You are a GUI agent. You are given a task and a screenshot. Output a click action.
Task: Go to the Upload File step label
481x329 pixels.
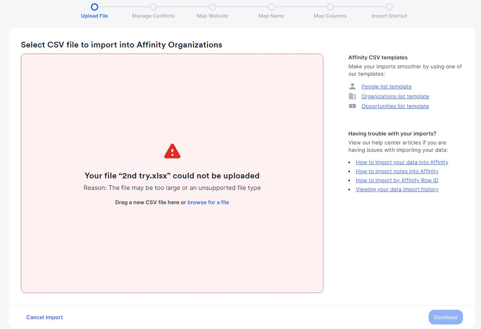click(x=95, y=16)
